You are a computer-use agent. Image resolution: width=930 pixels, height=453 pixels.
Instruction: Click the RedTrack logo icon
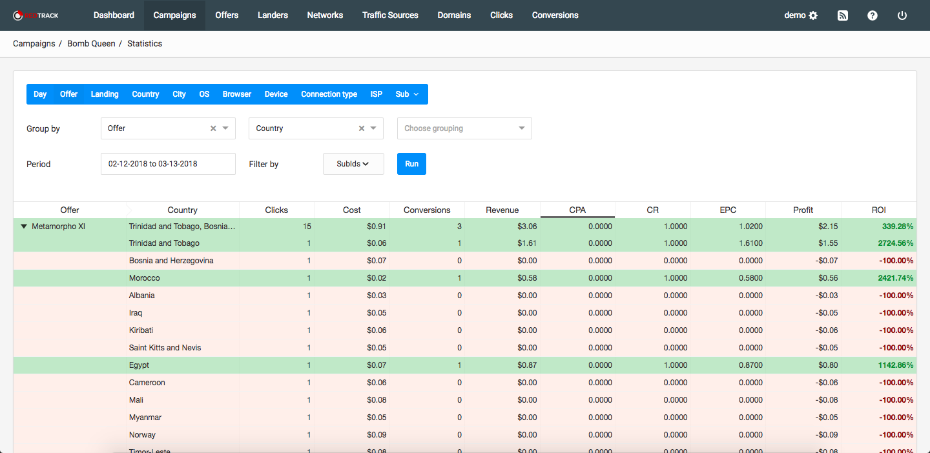pyautogui.click(x=18, y=15)
